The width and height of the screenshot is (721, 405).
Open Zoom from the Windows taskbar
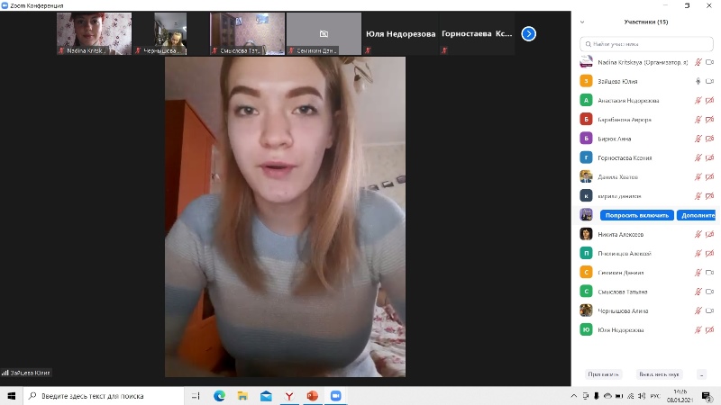coord(336,396)
